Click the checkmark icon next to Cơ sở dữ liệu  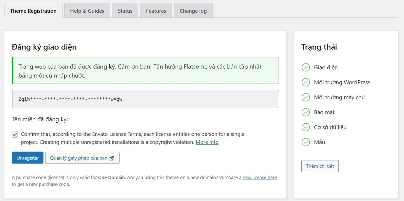point(305,127)
